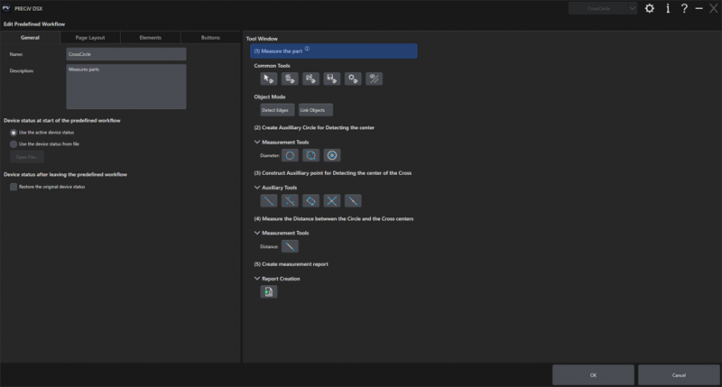
Task: Select 'Use the active device status' option
Action: 13,133
